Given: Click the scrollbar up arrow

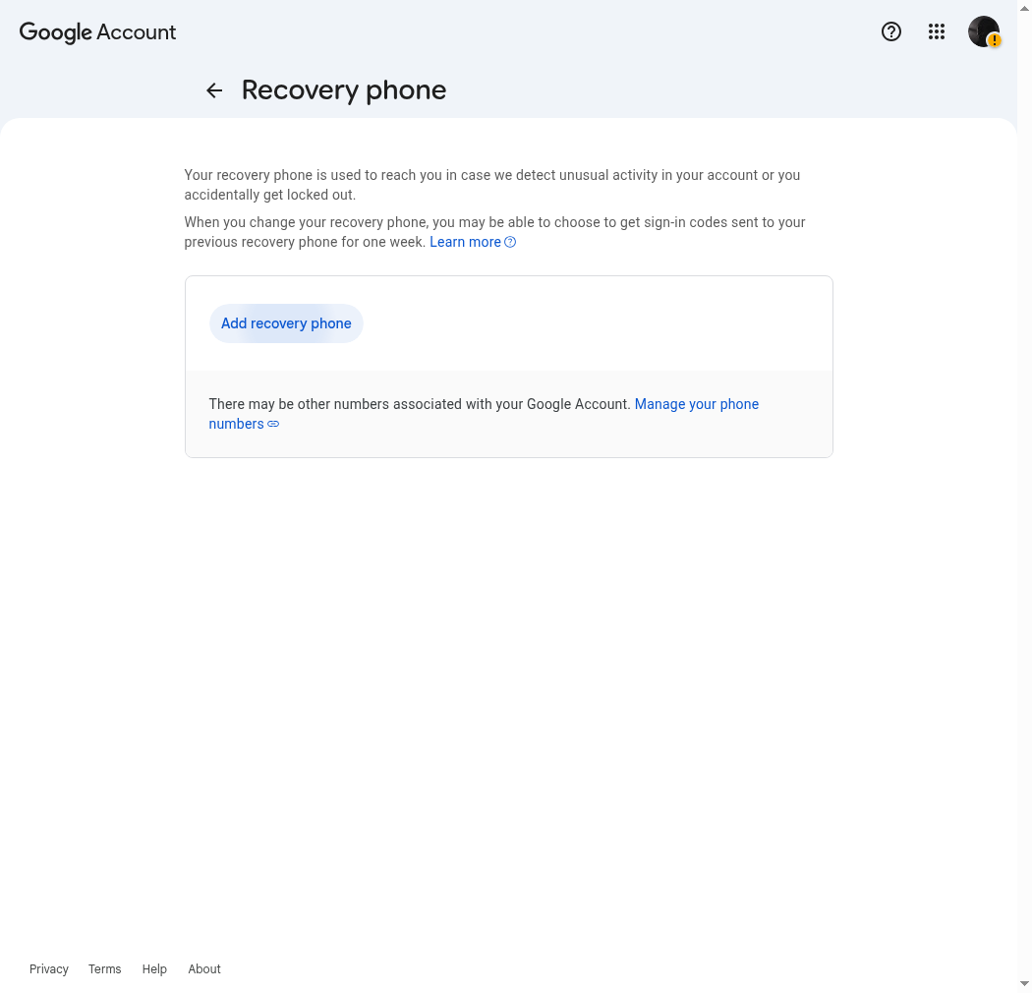Looking at the screenshot, I should point(1024,8).
